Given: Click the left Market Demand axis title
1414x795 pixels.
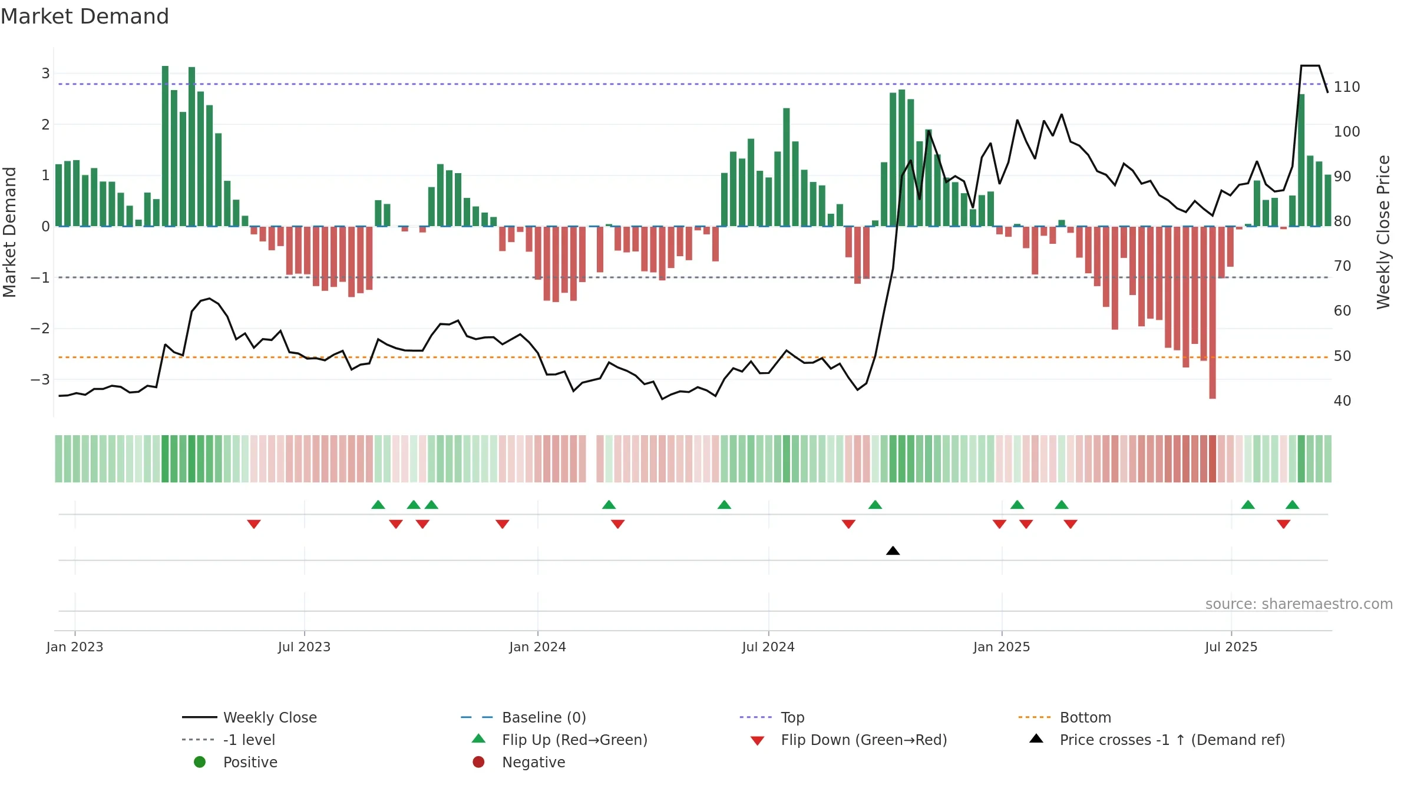Looking at the screenshot, I should point(9,232).
